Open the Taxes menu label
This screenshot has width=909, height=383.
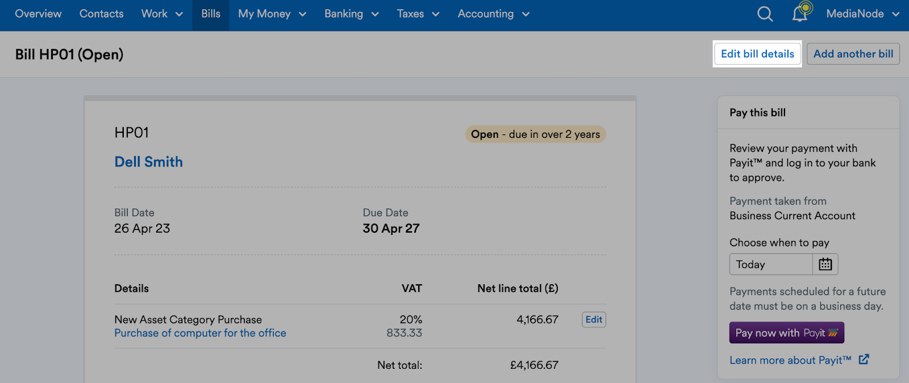[x=410, y=14]
